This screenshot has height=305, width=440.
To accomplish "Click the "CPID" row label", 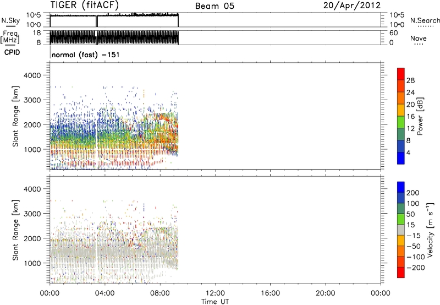I will (x=12, y=52).
